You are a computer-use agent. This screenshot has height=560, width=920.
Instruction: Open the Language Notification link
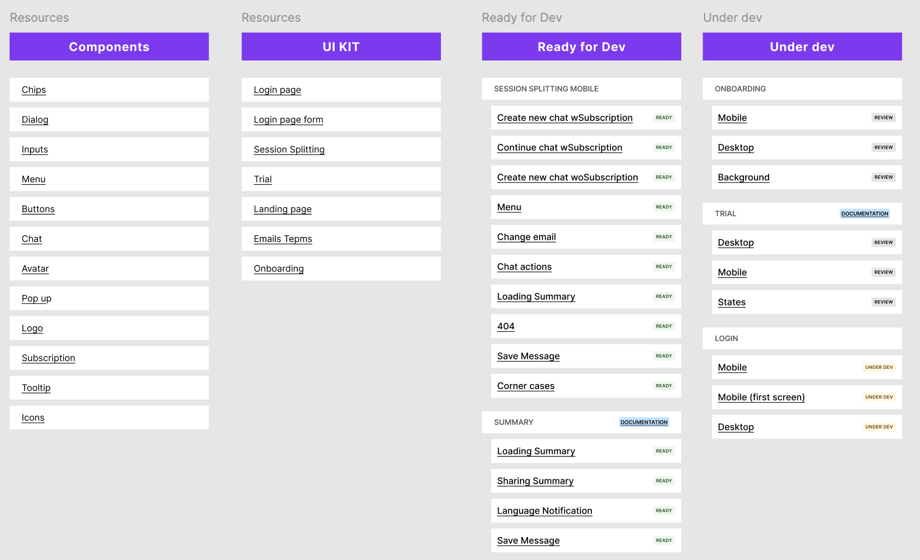(x=544, y=511)
